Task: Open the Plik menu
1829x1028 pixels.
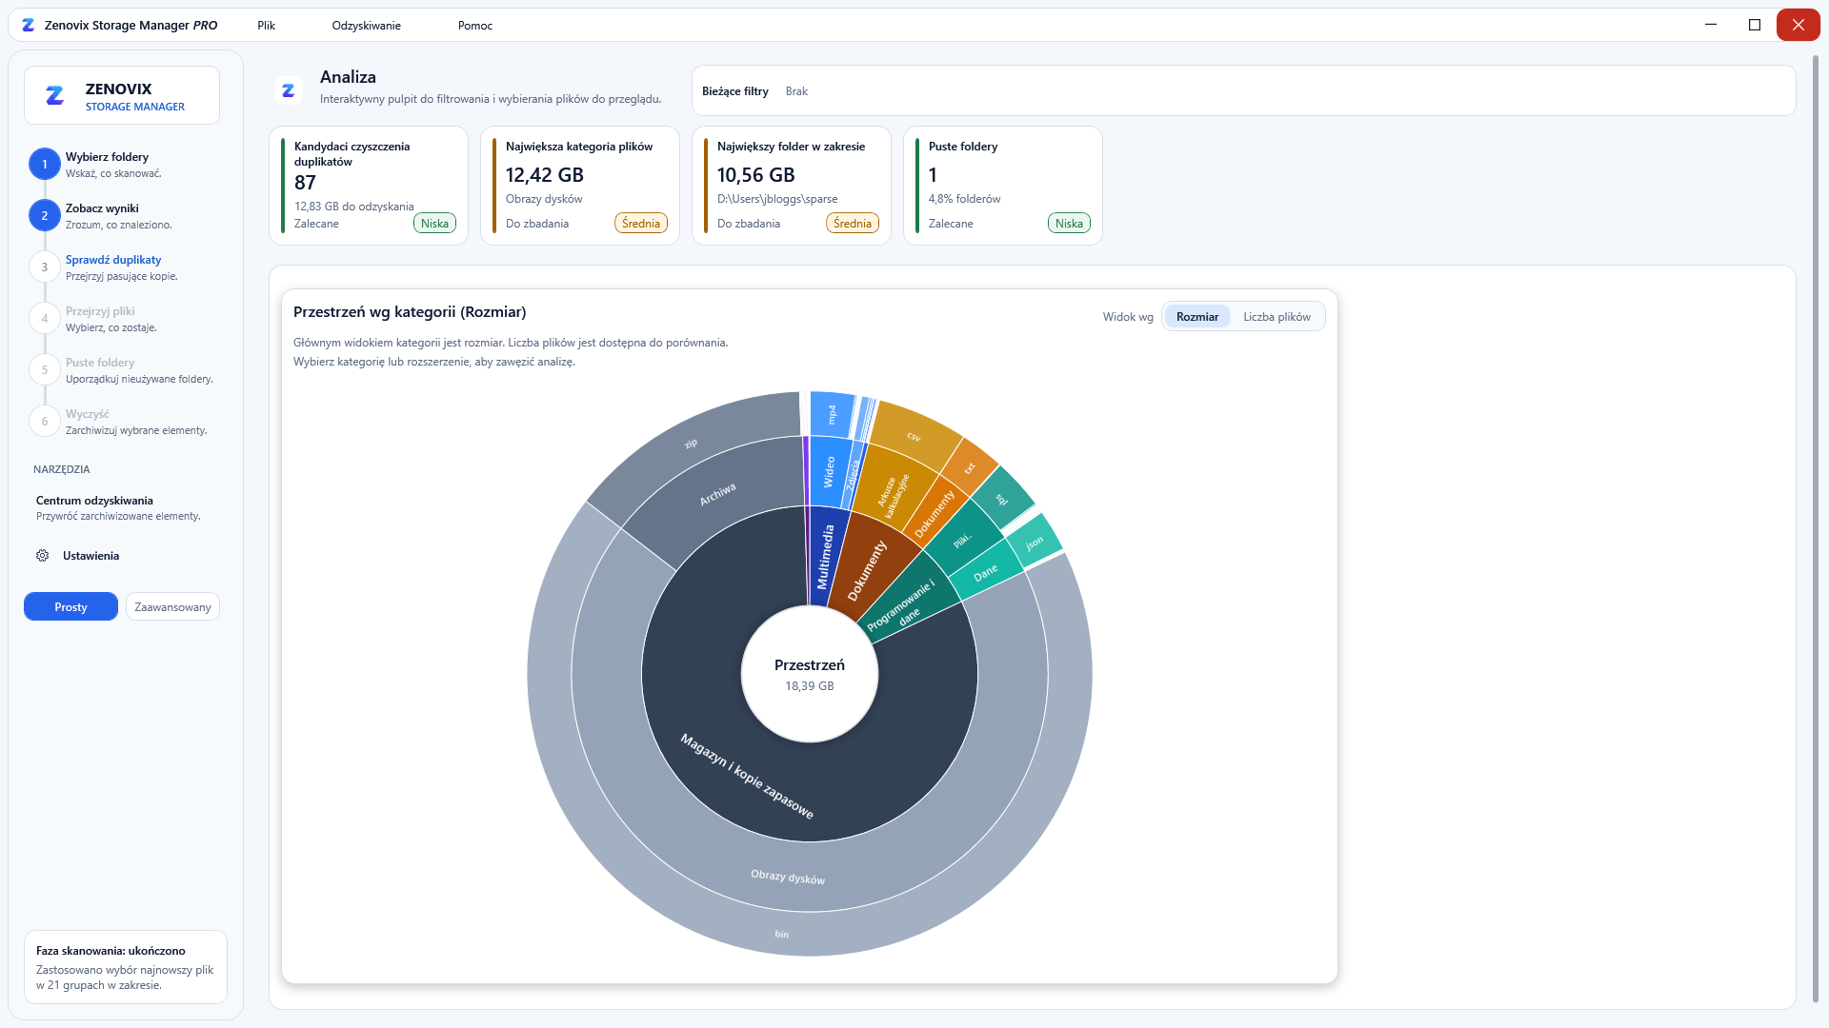Action: (266, 26)
